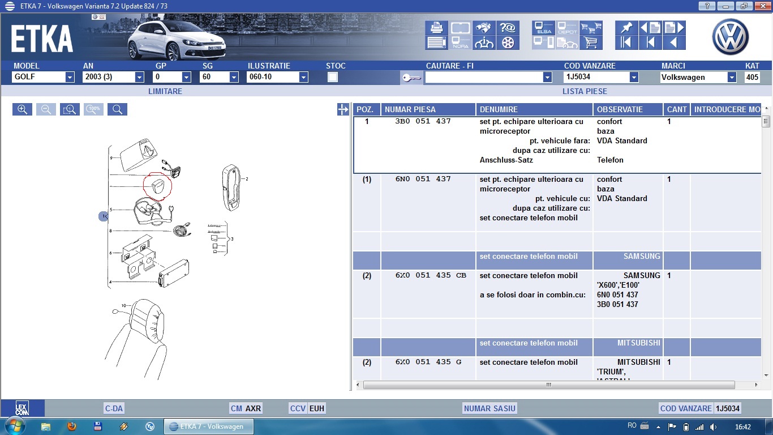Click the document with car icon
This screenshot has height=435, width=773.
pos(567,42)
